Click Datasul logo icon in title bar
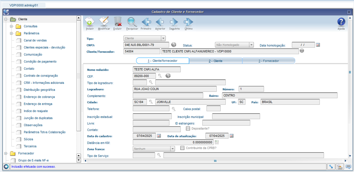Image resolution: width=354 pixels, height=172 pixels. tap(6, 12)
